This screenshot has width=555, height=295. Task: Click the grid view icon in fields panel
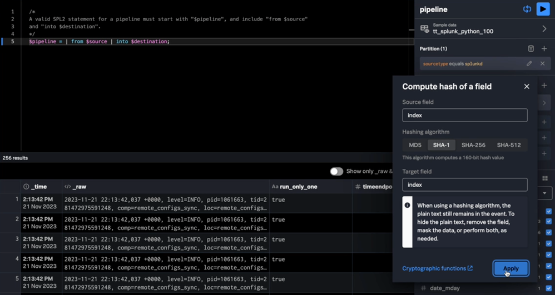[x=544, y=178]
